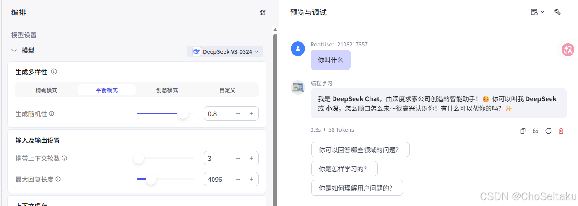Collapse the 模型 section chevron
This screenshot has height=206, width=578.
click(14, 51)
